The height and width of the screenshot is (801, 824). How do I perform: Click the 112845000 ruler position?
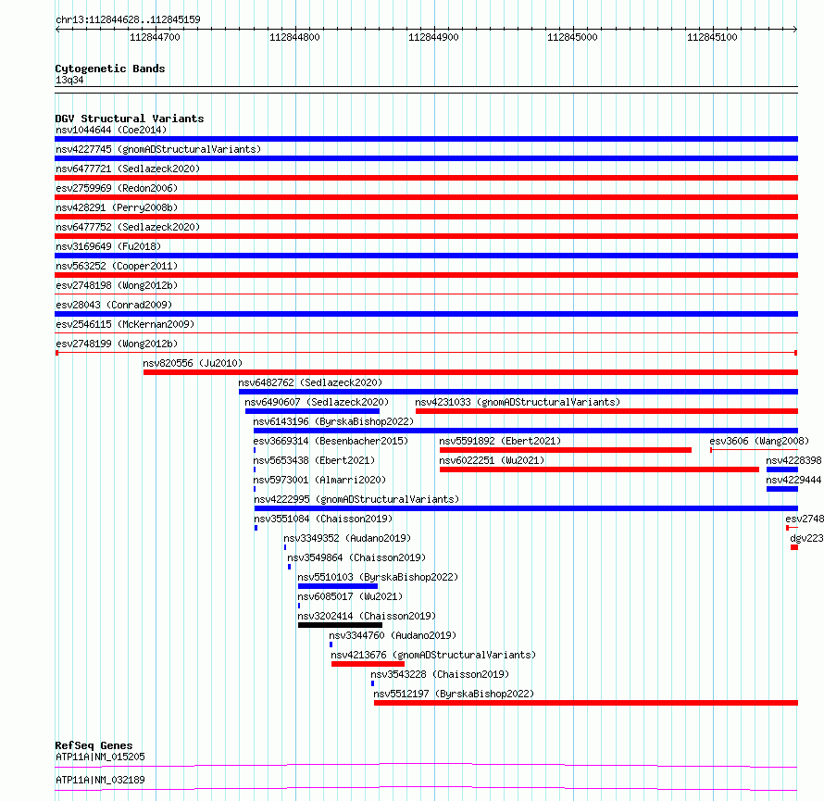573,37
